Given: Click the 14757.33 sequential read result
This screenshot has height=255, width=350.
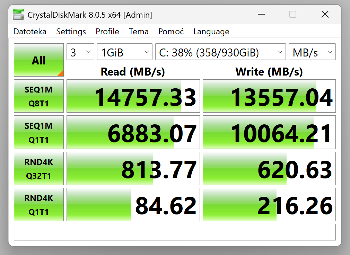Looking at the screenshot, I should (133, 96).
